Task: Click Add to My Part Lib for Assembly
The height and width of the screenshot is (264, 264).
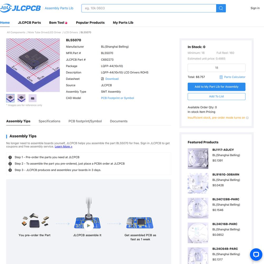Action: (x=216, y=87)
